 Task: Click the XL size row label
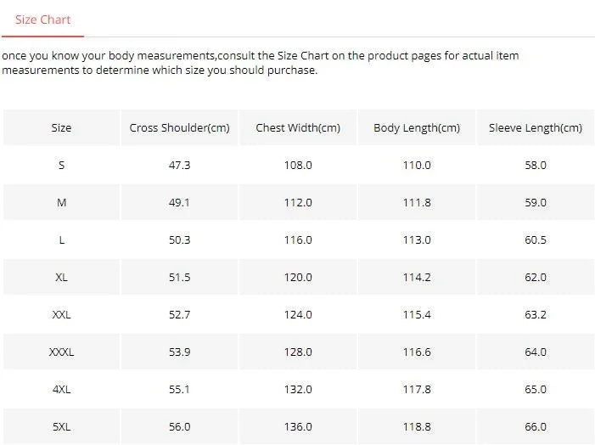pos(61,277)
